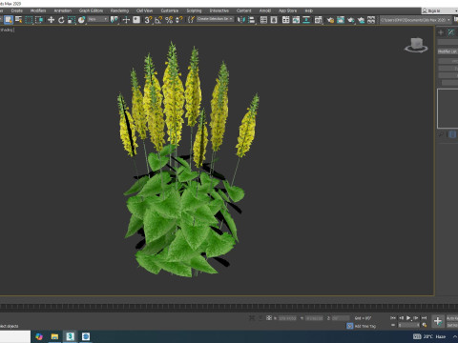Viewport: 458px width, 343px height.
Task: Click the X coordinate input field
Action: point(287,318)
